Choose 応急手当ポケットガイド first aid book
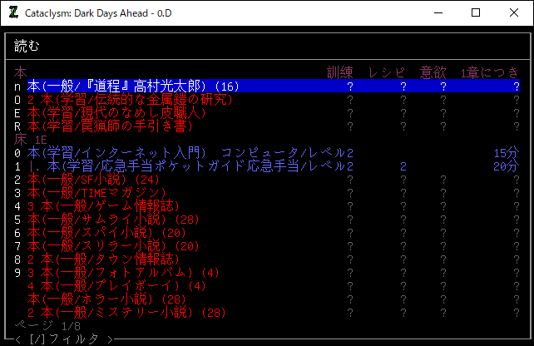 click(166, 166)
